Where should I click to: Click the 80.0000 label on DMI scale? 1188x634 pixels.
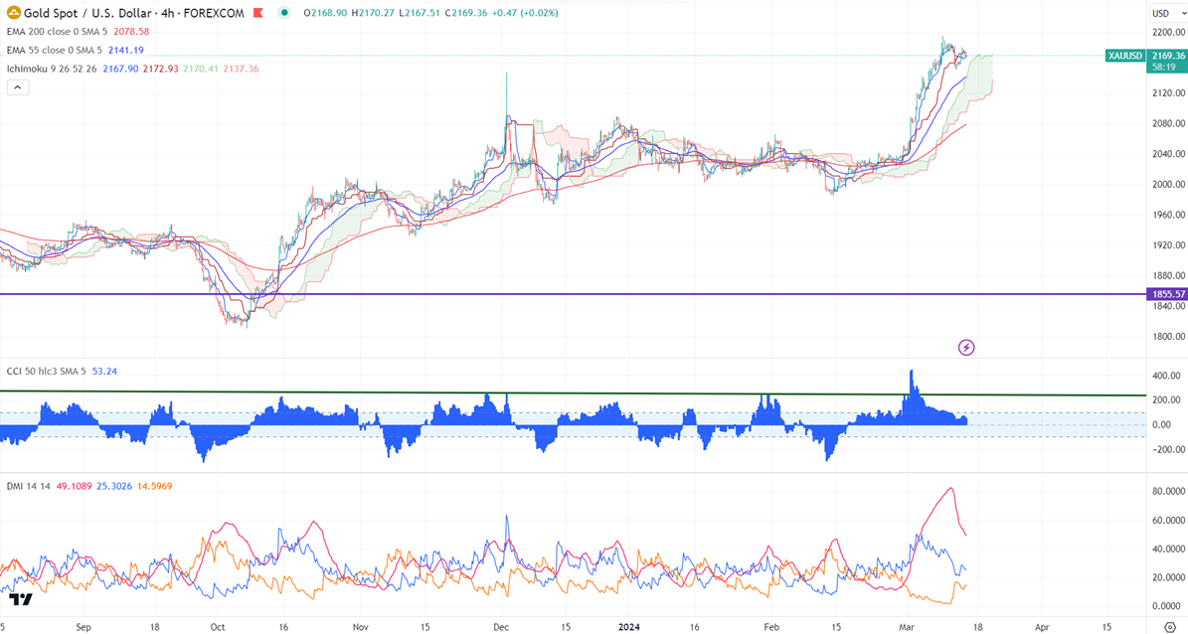1168,492
